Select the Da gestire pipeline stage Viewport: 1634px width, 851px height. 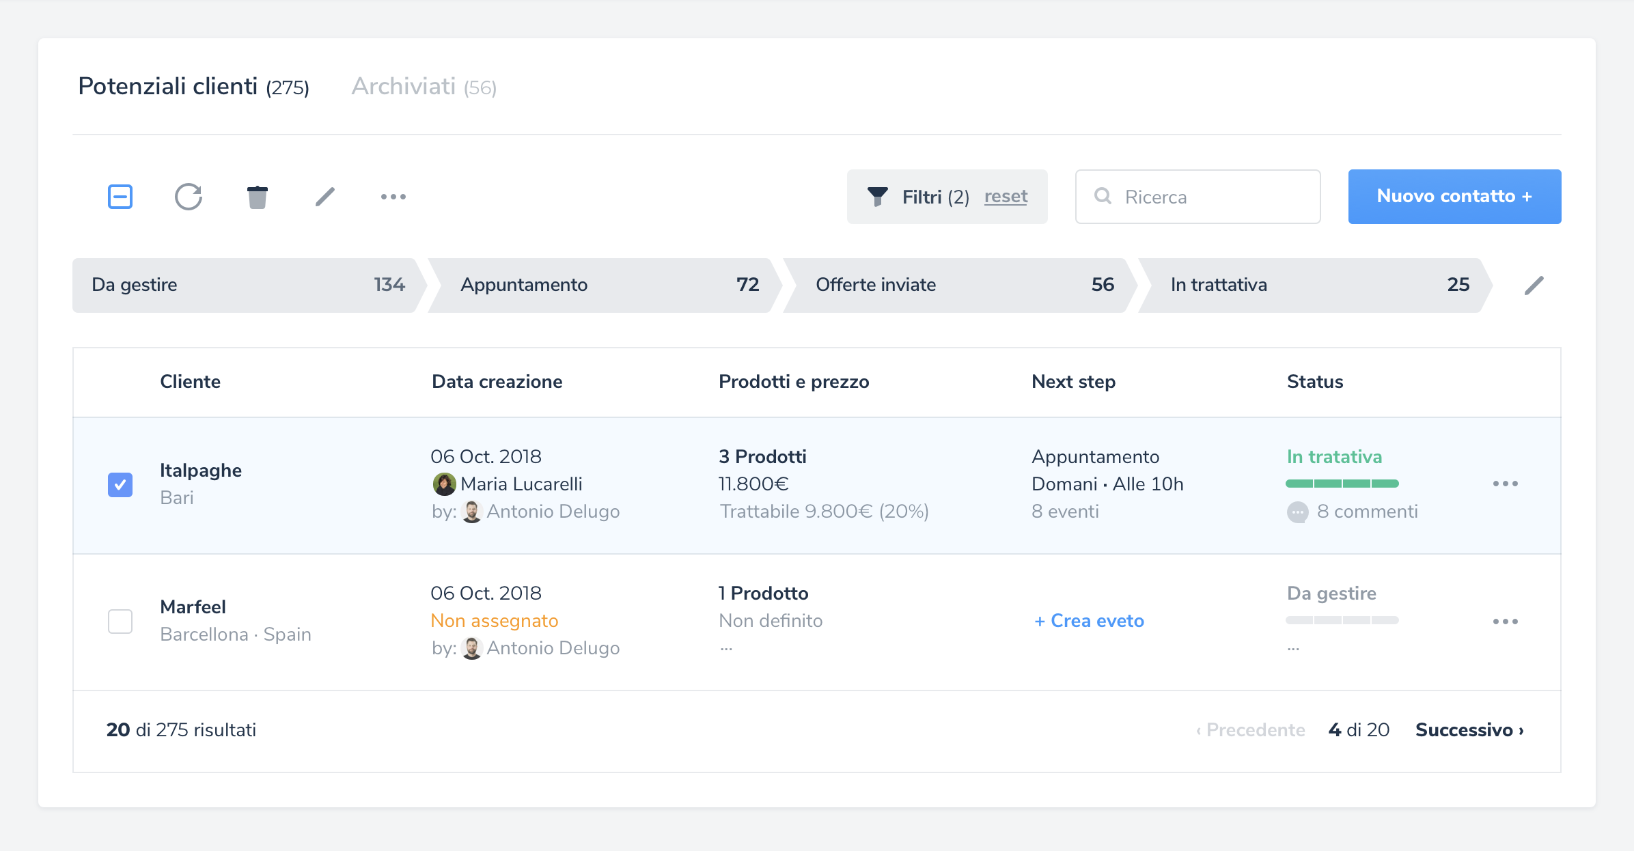tap(246, 285)
